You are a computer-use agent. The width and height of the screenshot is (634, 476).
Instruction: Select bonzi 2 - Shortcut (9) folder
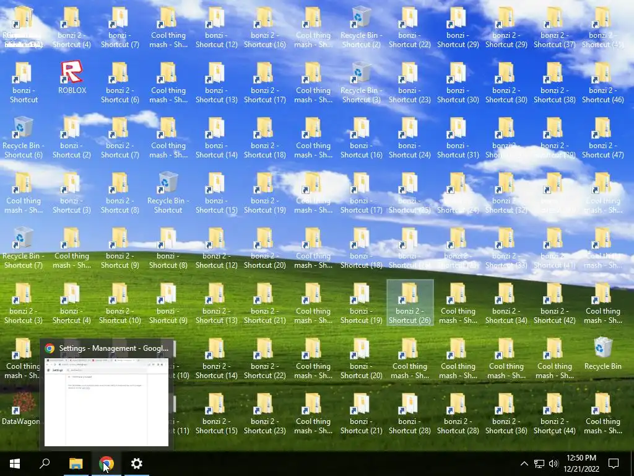click(x=120, y=248)
